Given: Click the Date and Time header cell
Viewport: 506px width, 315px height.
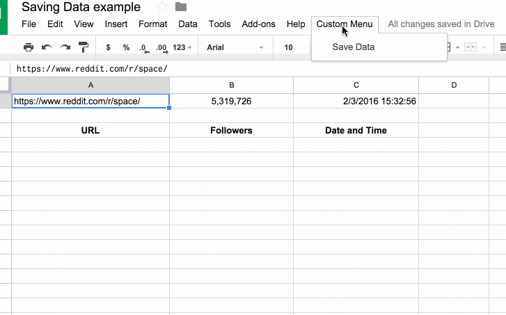Looking at the screenshot, I should 356,130.
